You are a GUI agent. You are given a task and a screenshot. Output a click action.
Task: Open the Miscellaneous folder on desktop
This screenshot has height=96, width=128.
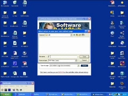[5, 34]
